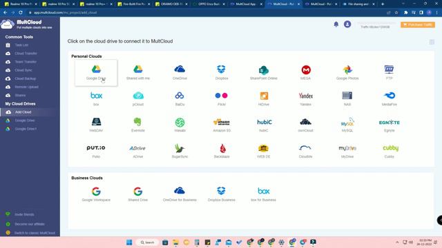442x248 pixels.
Task: Connect a NAS device
Action: pos(347,99)
